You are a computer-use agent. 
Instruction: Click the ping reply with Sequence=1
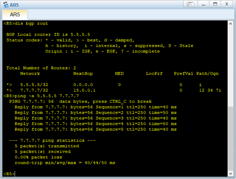point(96,107)
